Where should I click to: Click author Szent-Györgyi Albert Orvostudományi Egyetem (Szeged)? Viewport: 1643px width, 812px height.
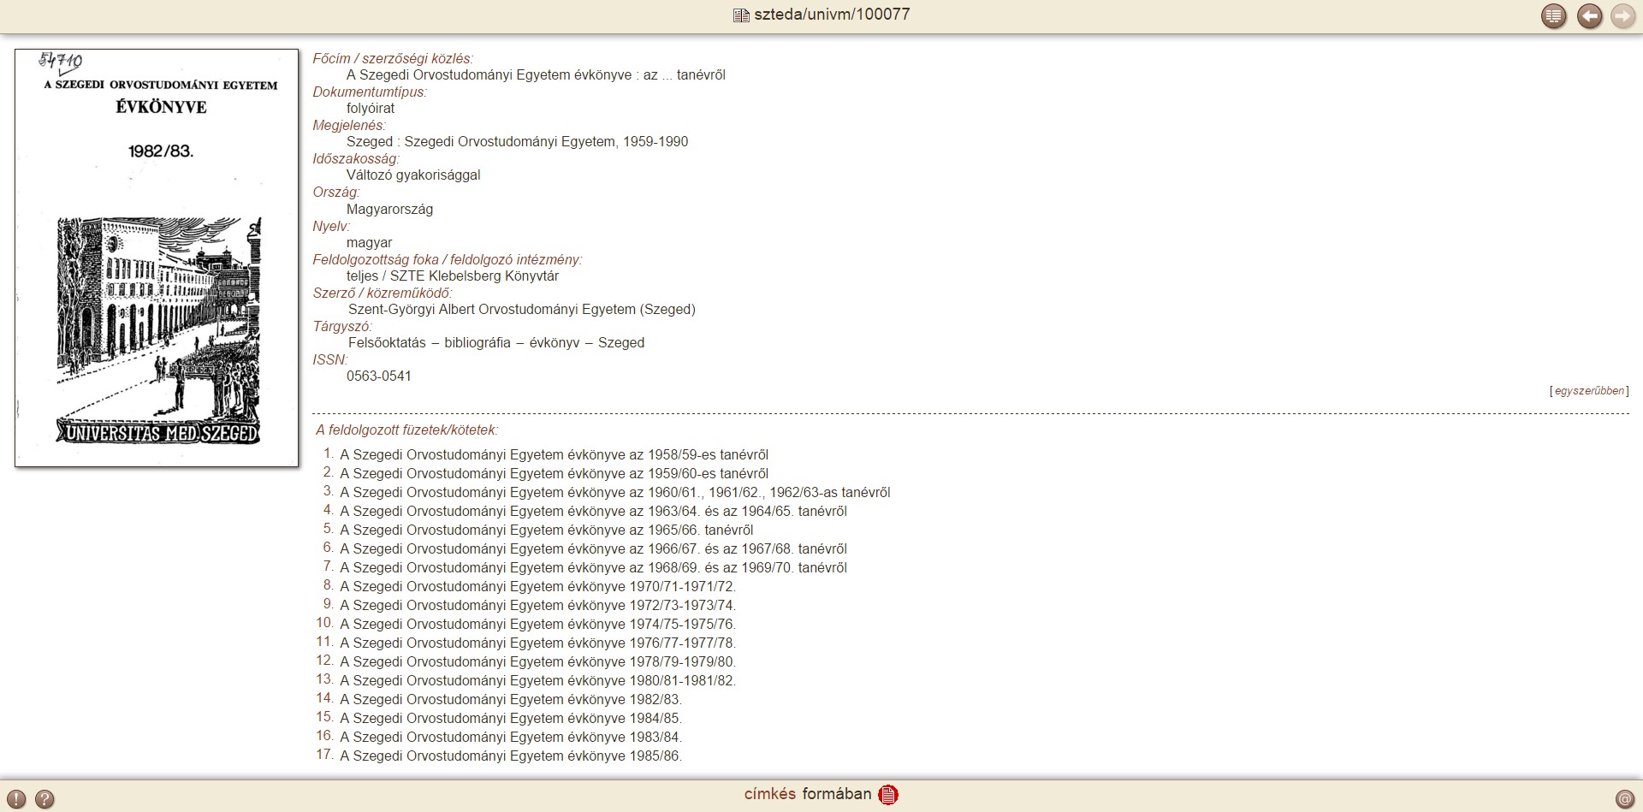coord(522,310)
